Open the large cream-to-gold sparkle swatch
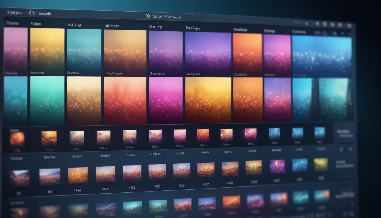Image resolution: width=381 pixels, height=218 pixels. pyautogui.click(x=84, y=100)
